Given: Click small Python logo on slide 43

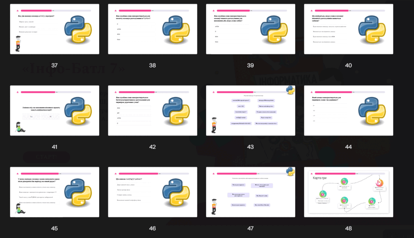Looking at the screenshot, I should pos(290,90).
